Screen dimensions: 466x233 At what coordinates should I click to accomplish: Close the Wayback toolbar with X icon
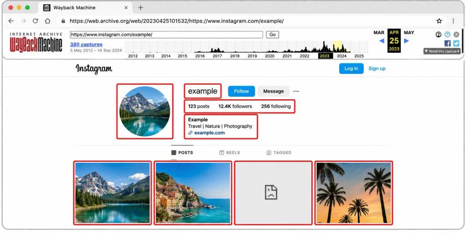point(456,35)
